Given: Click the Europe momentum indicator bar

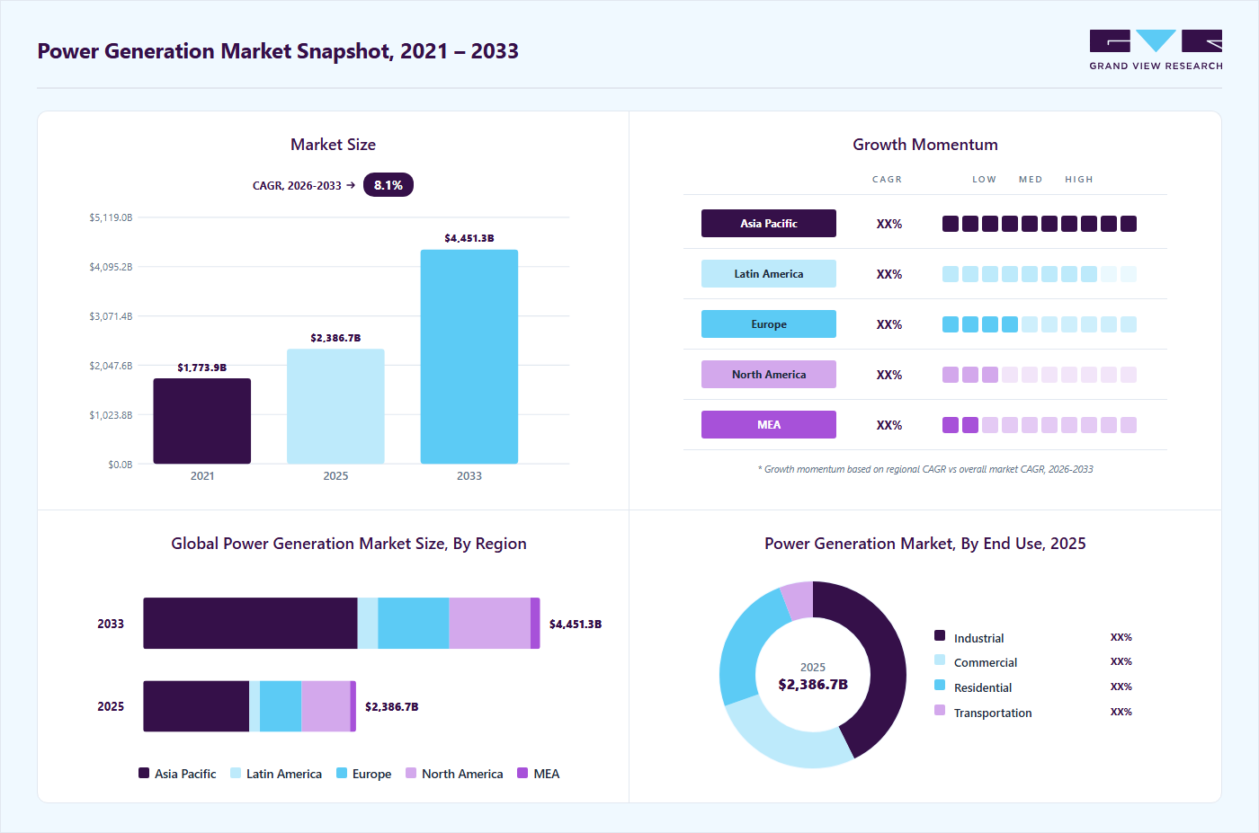Looking at the screenshot, I should pos(1040,324).
